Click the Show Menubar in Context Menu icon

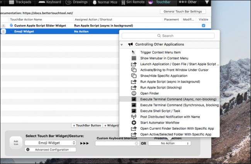pos(134,58)
